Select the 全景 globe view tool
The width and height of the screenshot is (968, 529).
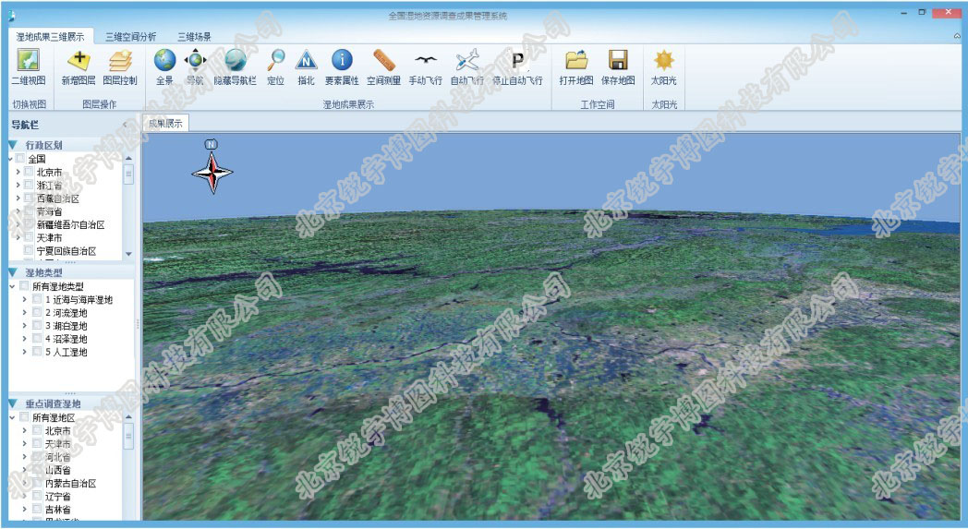pyautogui.click(x=164, y=61)
